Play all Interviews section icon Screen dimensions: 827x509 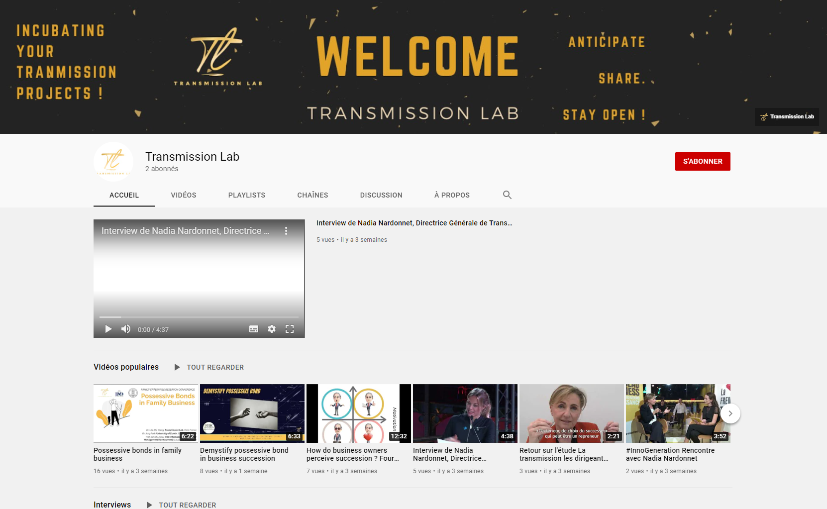point(149,505)
